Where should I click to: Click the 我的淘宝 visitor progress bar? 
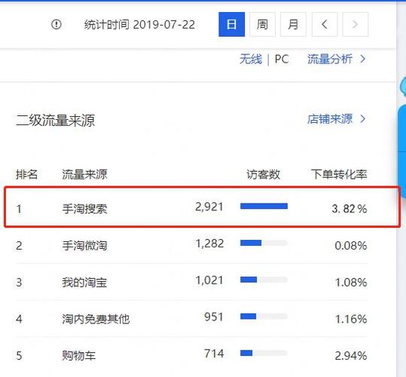tap(264, 280)
